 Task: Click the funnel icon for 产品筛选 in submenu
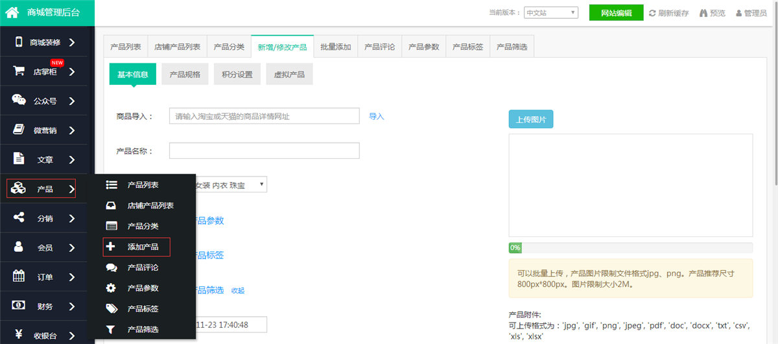tap(111, 329)
